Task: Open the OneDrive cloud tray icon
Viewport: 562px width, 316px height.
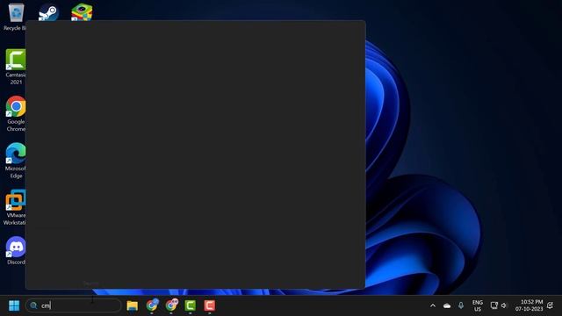Action: click(x=447, y=305)
